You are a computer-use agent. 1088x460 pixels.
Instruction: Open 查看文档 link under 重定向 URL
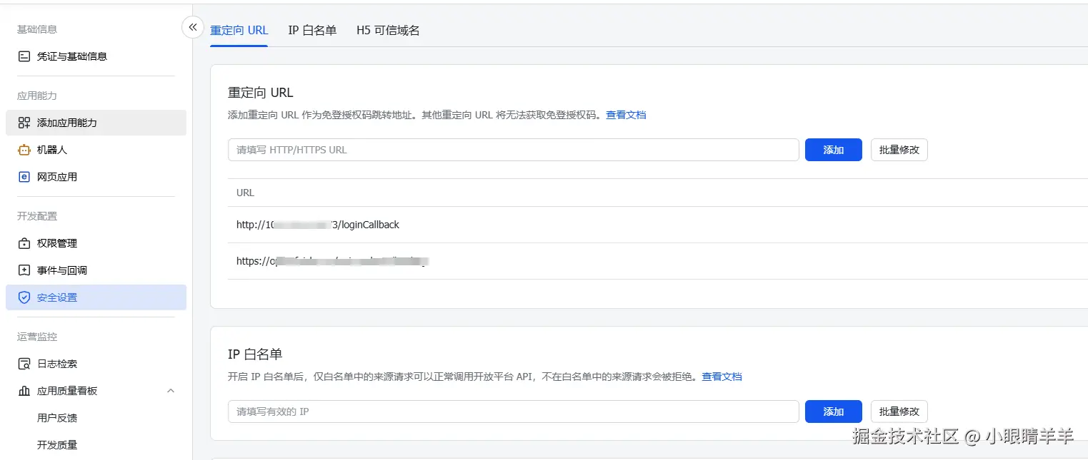pos(626,115)
